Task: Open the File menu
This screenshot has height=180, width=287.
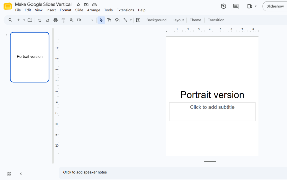Action: click(x=18, y=10)
